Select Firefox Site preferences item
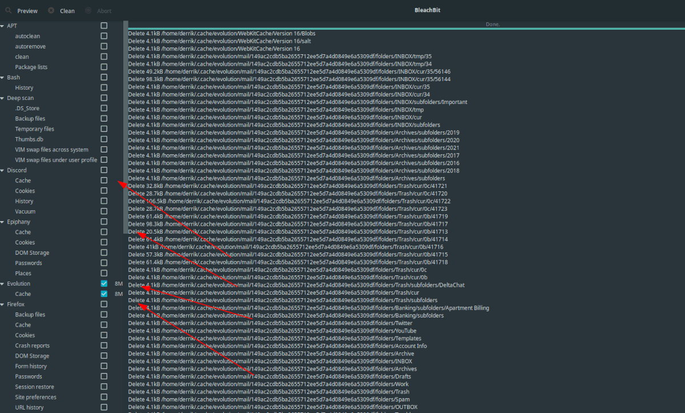685x413 pixels. pos(36,397)
